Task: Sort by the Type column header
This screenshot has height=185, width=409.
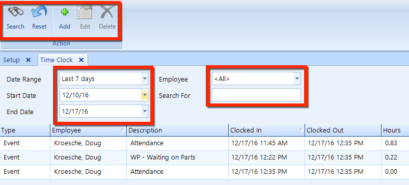Action: [25, 130]
